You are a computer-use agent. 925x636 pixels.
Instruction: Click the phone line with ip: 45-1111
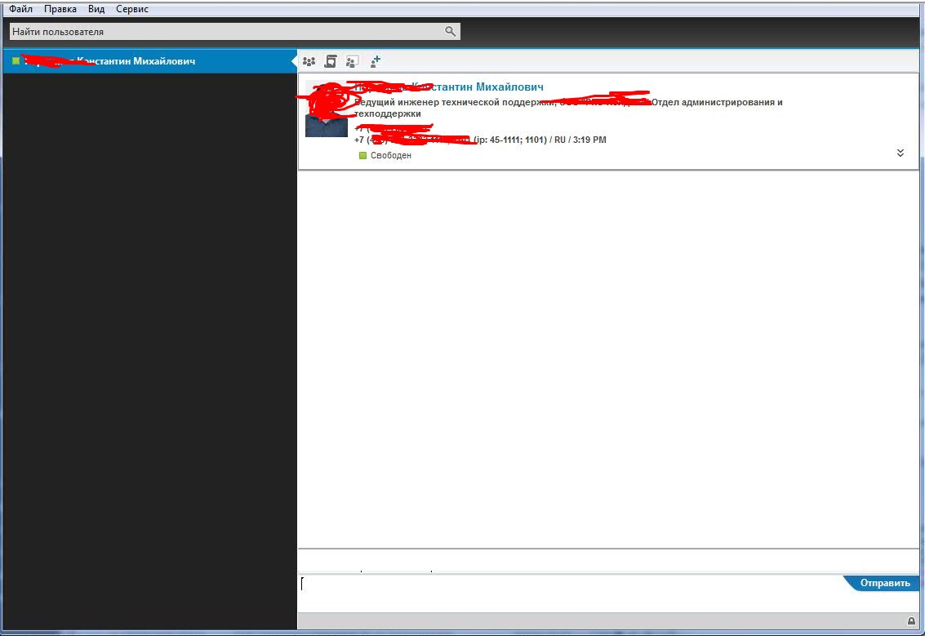pos(480,140)
